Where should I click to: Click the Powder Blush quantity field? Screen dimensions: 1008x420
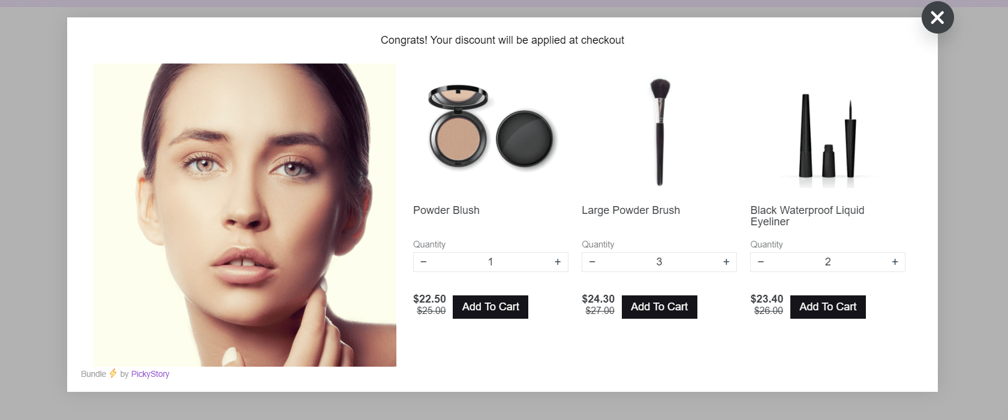491,262
